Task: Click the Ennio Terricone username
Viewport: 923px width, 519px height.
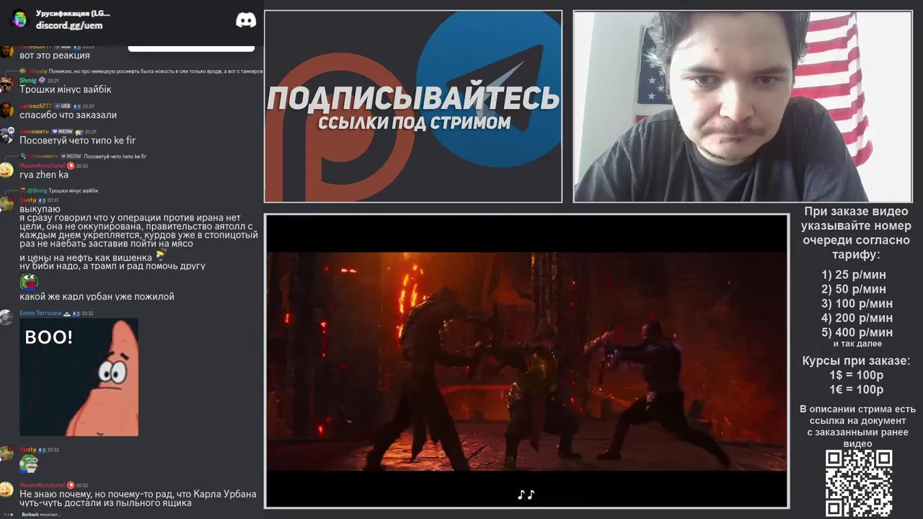Action: click(x=40, y=314)
